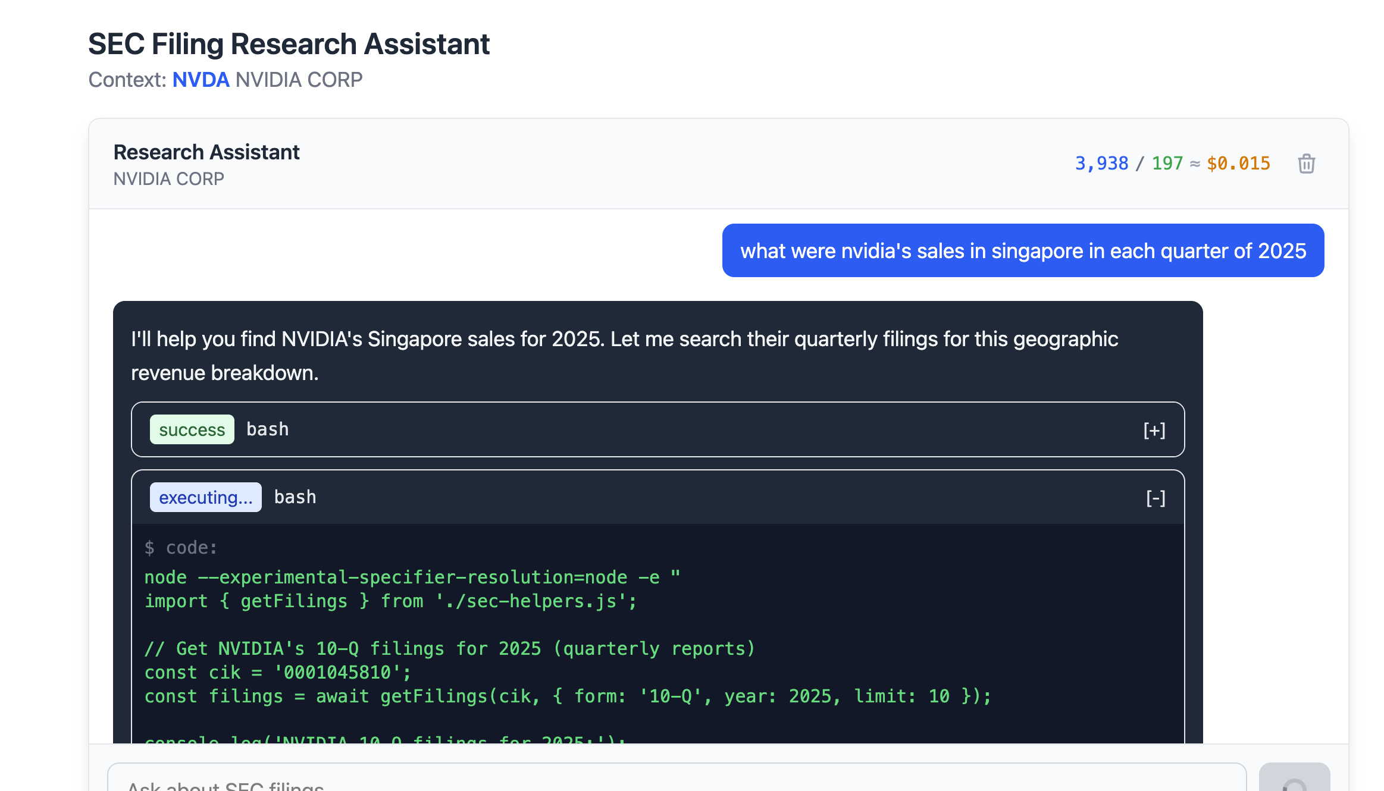Screen dimensions: 1384x791
Task: Click the loading send button
Action: coord(1294,780)
